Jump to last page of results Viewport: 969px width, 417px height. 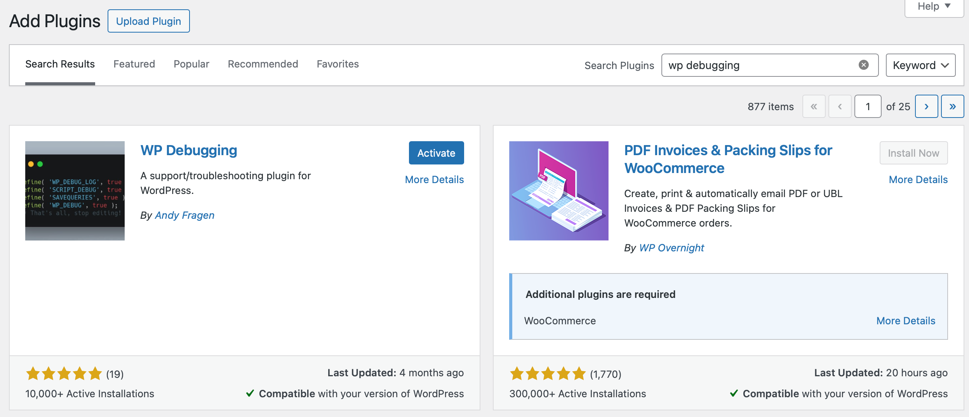pos(952,106)
